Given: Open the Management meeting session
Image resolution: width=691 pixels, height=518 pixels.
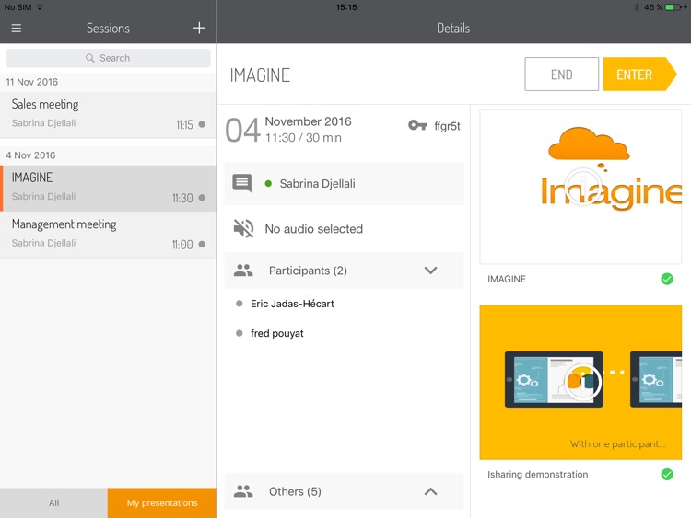Looking at the screenshot, I should (108, 234).
